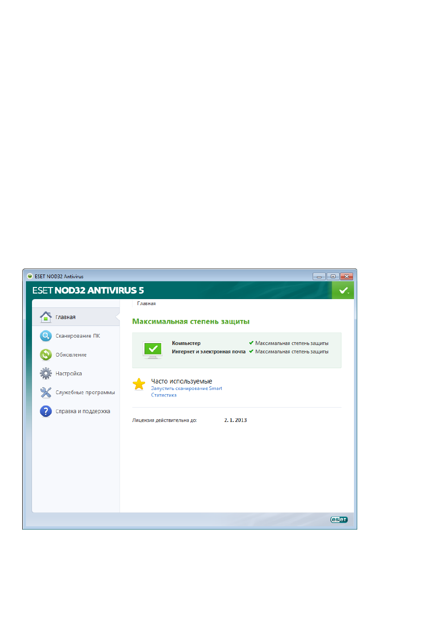Click Максимальная степень защиты text for Интернет row
Screen dimensions: 442x626
(292, 351)
